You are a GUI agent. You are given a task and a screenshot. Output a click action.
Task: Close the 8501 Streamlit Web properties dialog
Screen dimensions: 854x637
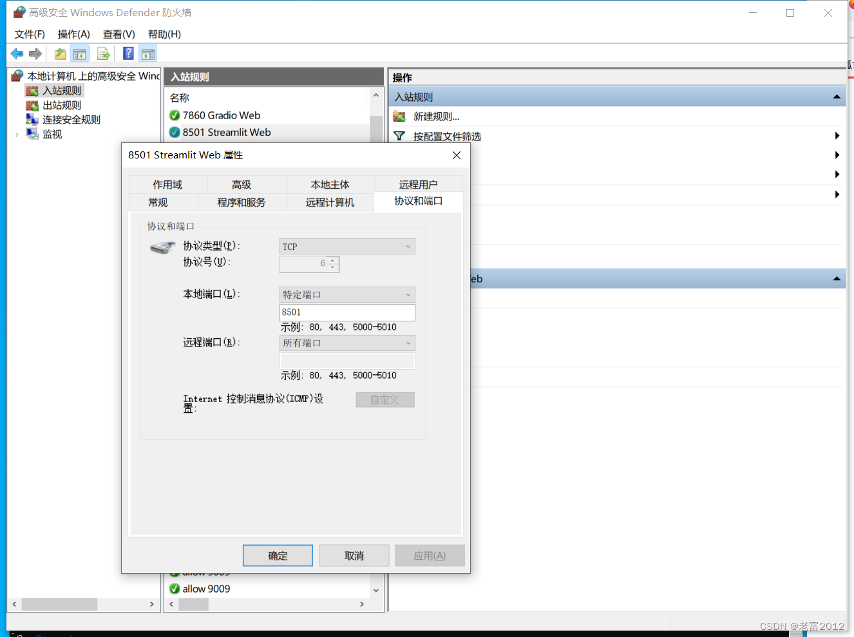pos(457,155)
